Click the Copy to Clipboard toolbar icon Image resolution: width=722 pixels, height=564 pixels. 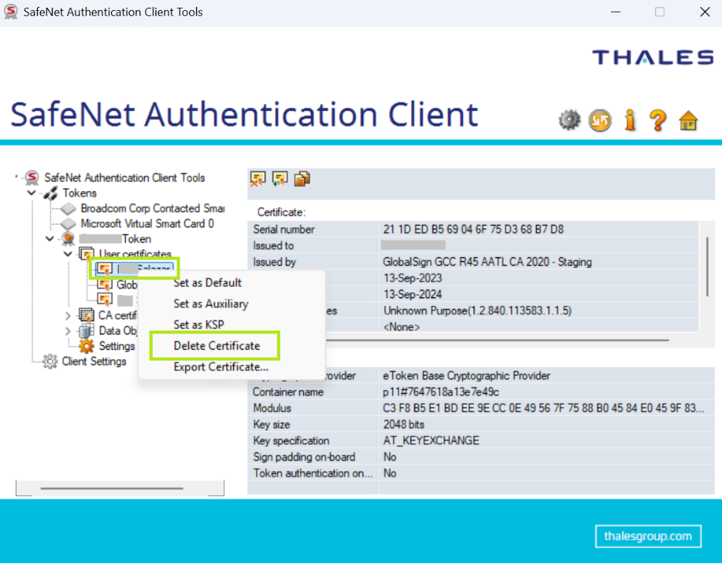302,179
